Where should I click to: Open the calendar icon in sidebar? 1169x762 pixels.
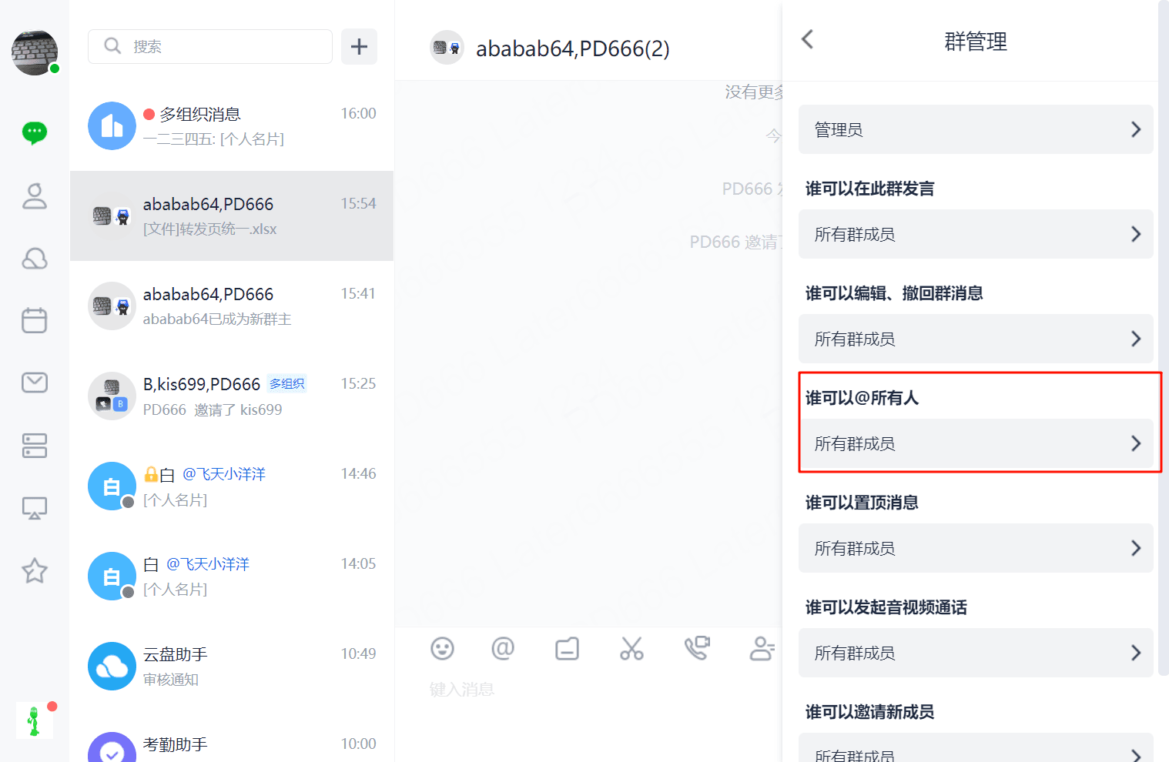tap(35, 320)
